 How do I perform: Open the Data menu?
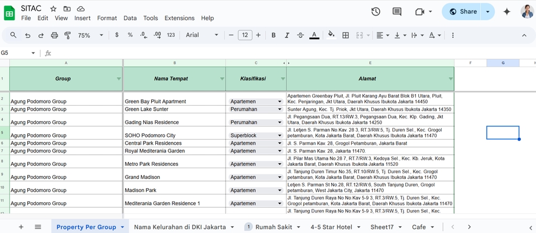pyautogui.click(x=130, y=18)
